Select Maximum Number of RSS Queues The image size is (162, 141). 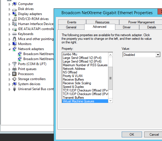pos(85,65)
